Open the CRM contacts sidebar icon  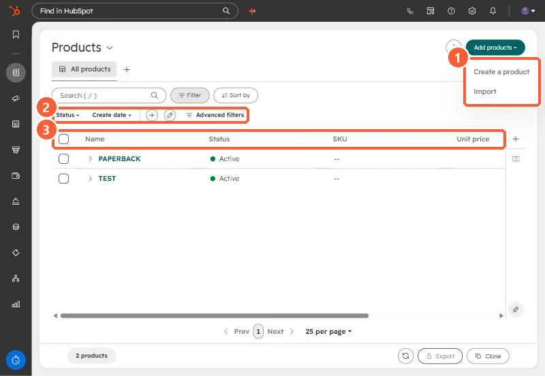point(16,73)
